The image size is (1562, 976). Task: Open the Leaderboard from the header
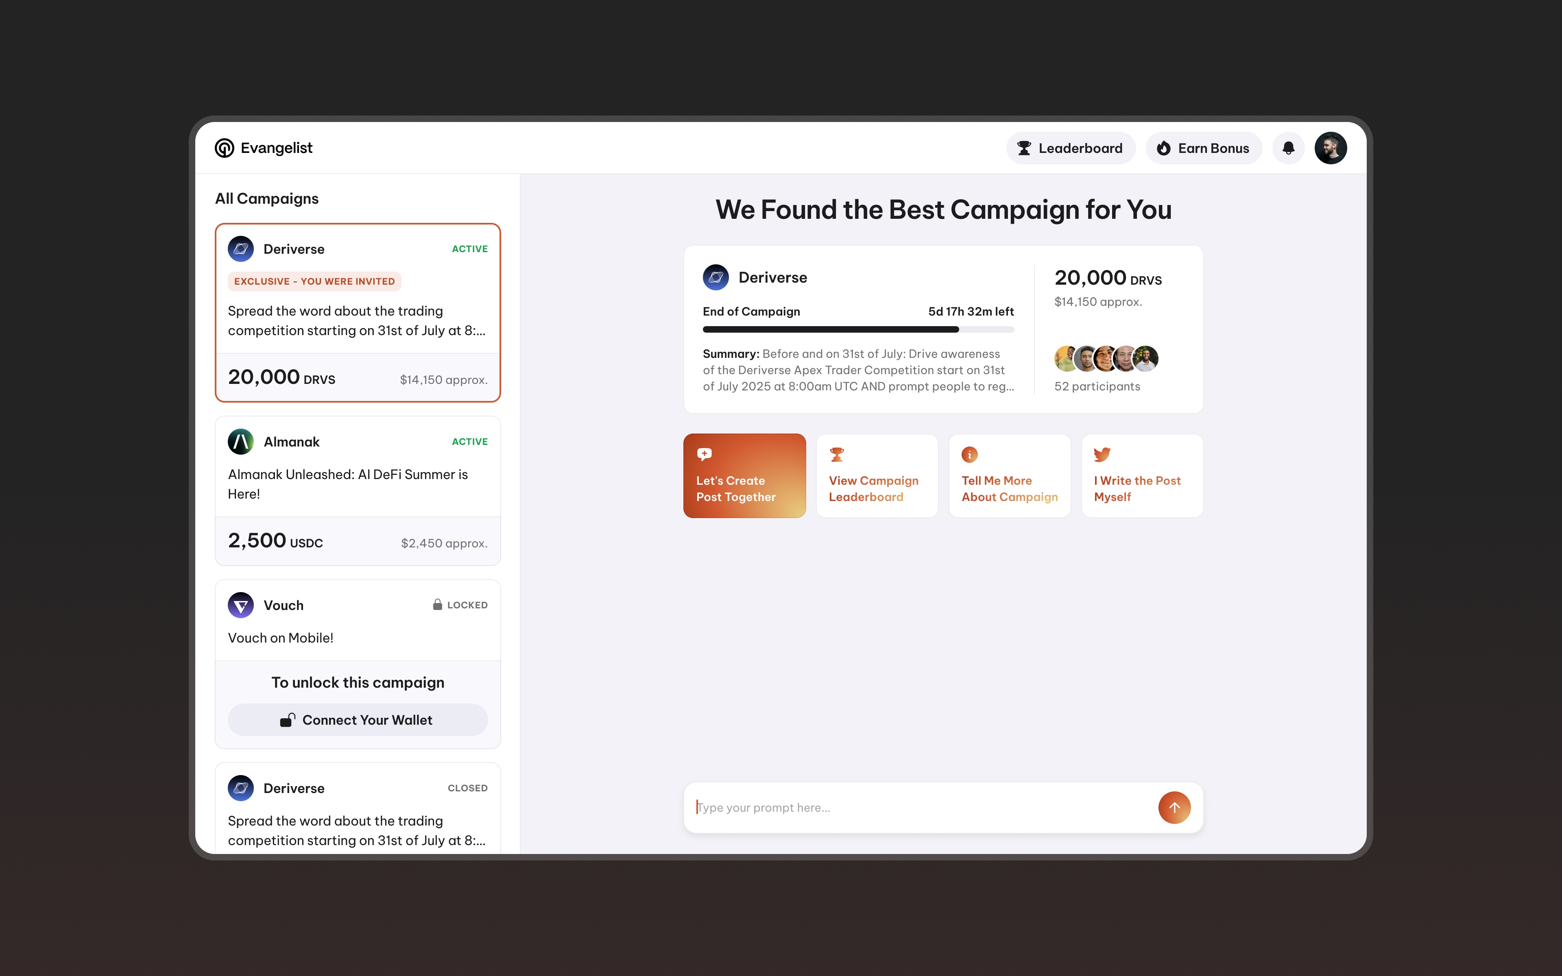coord(1070,148)
